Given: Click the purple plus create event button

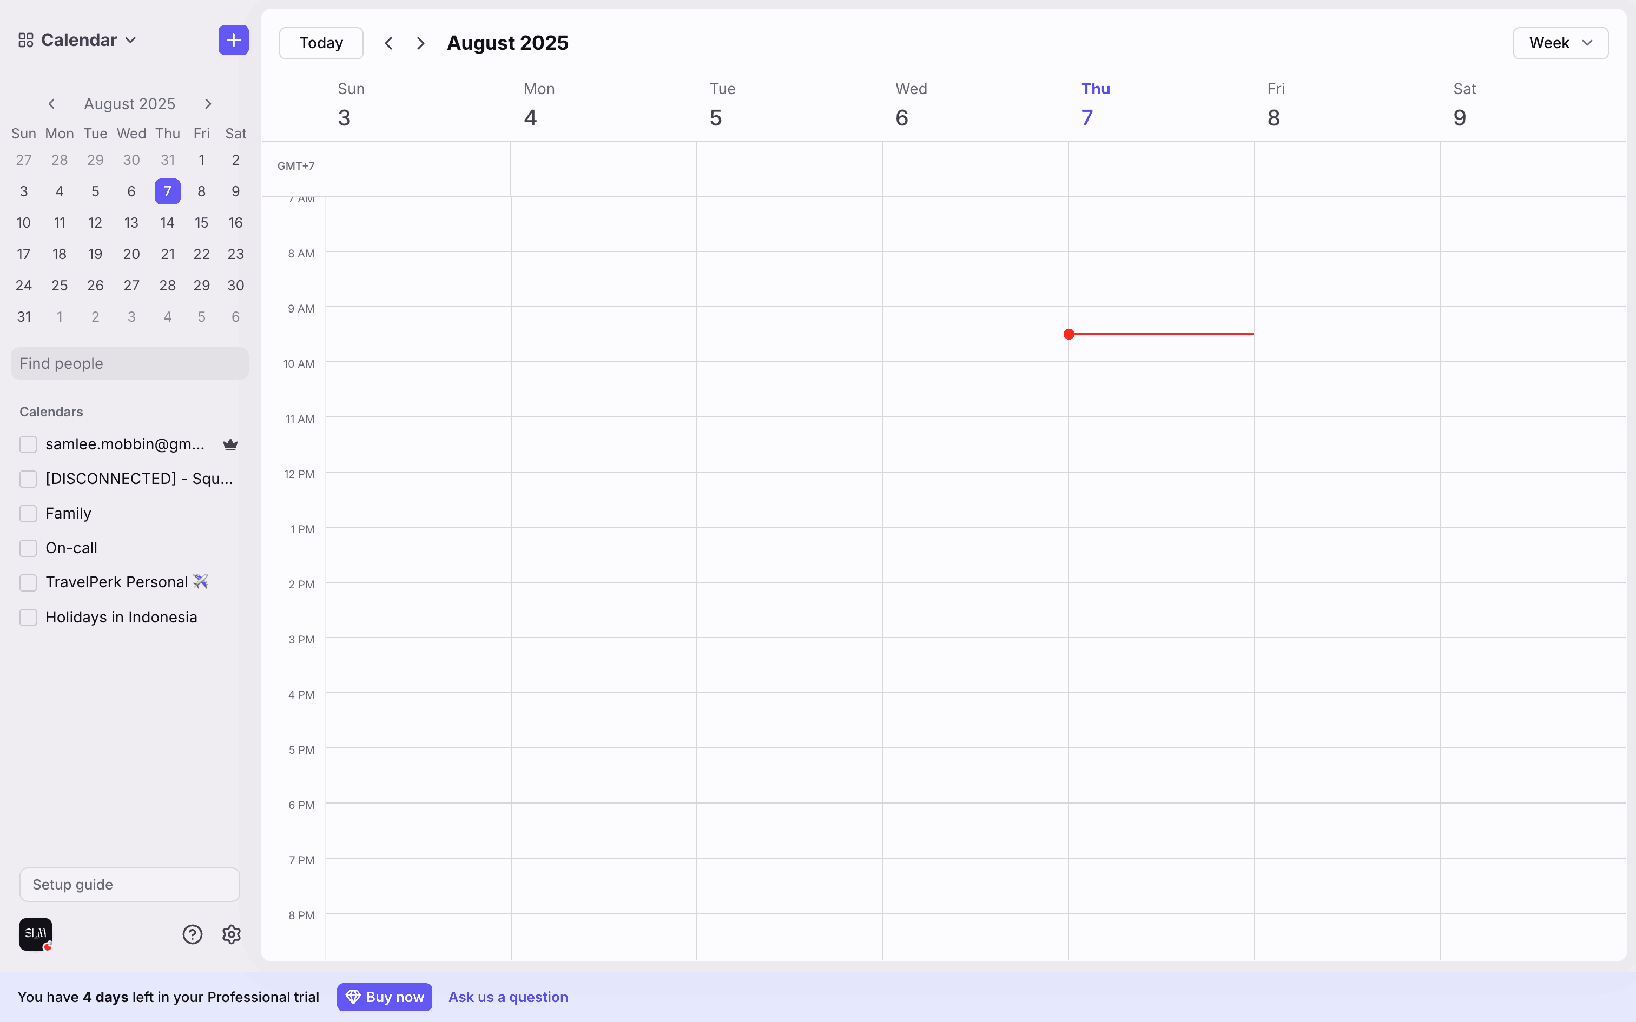Looking at the screenshot, I should [233, 40].
